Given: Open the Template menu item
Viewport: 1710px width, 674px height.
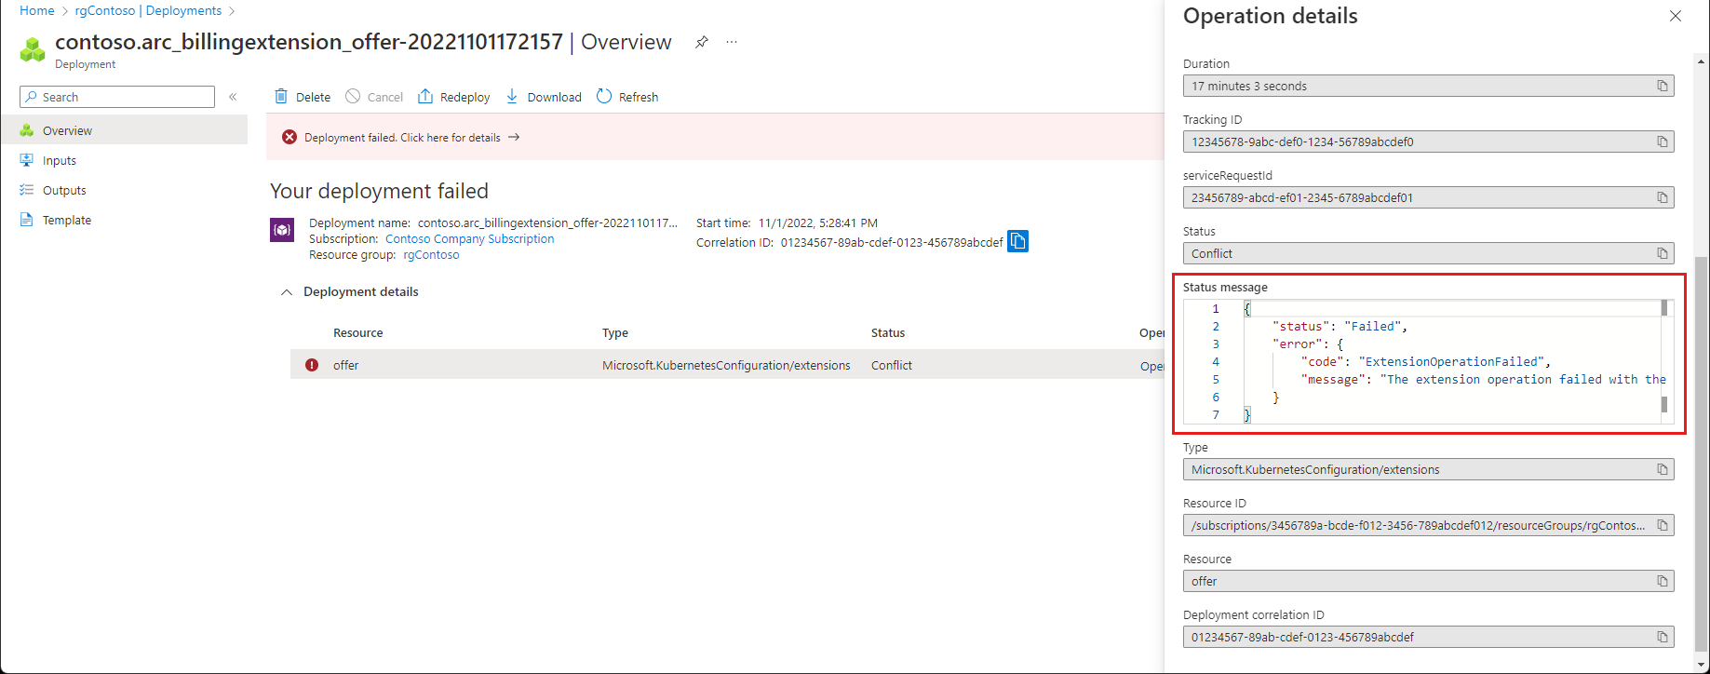Looking at the screenshot, I should point(67,221).
